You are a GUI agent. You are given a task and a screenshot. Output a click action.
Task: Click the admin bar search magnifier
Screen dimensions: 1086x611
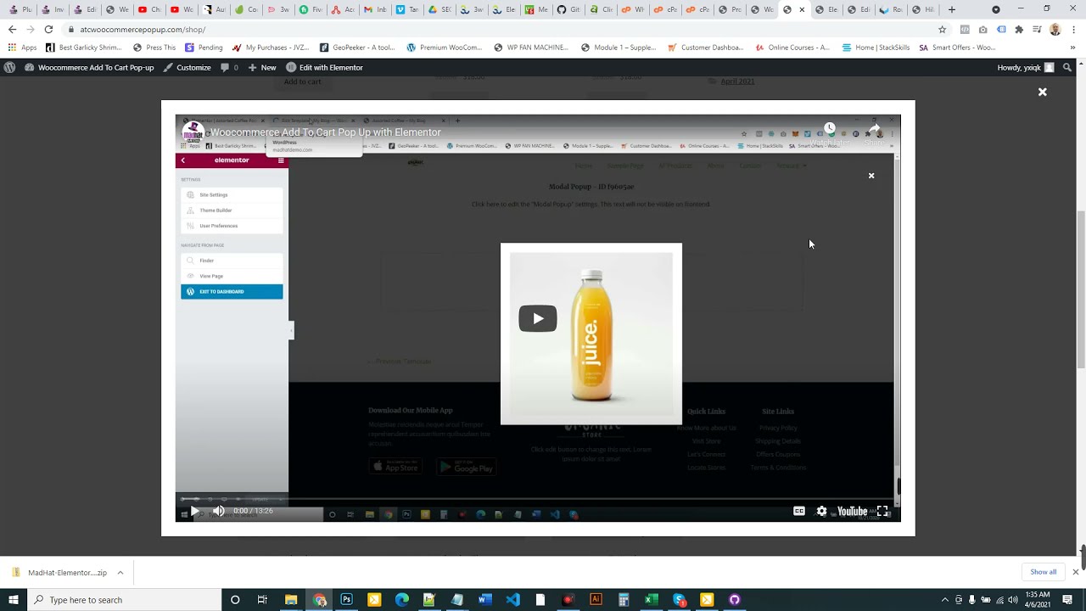point(1068,67)
